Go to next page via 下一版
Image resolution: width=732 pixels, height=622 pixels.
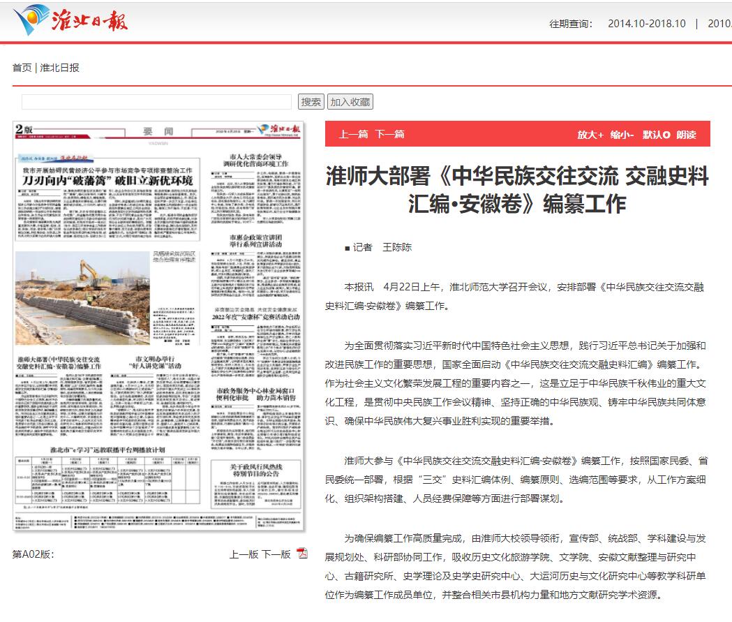[x=276, y=554]
